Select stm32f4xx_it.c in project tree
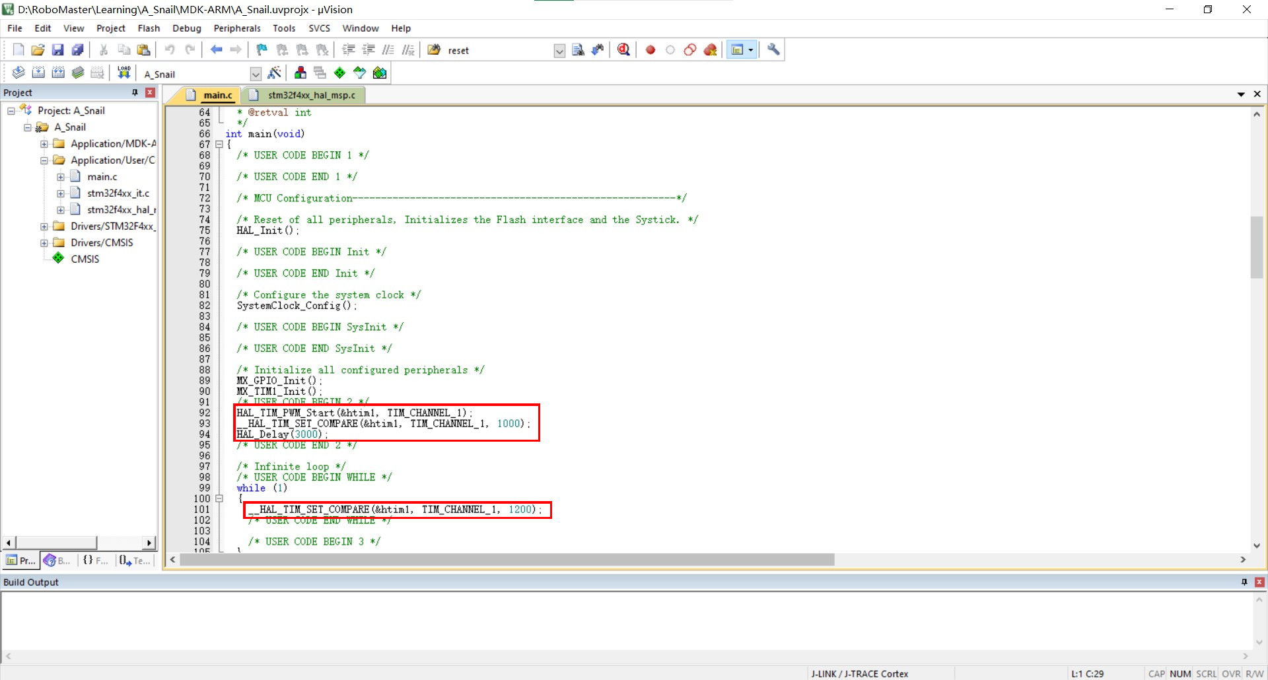 (118, 193)
